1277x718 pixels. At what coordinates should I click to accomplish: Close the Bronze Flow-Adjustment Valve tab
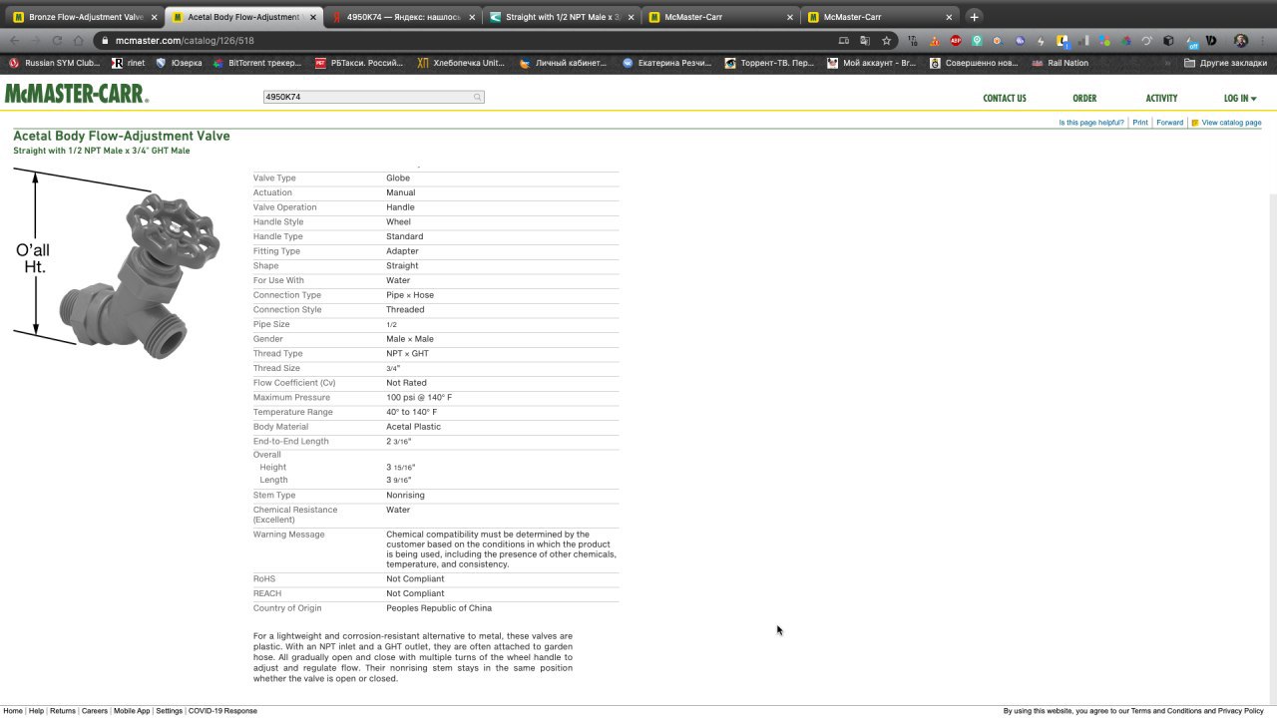154,17
